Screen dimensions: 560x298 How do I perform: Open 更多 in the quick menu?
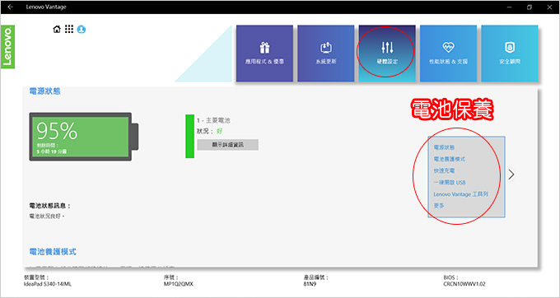tap(439, 206)
